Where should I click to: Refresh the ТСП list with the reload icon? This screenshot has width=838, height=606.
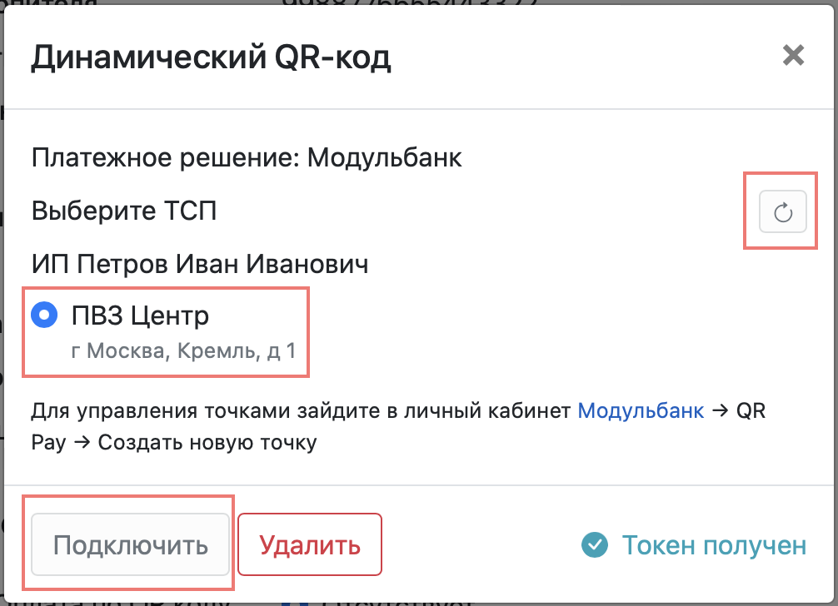tap(782, 211)
